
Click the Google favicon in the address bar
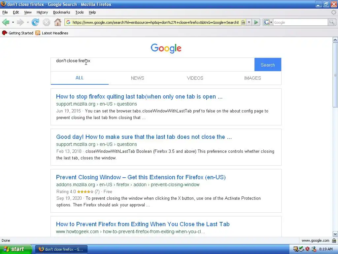[68, 22]
